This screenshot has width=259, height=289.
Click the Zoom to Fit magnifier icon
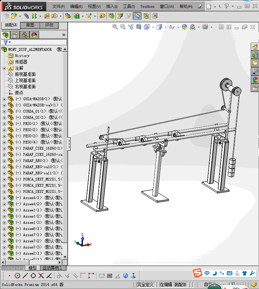click(x=115, y=27)
